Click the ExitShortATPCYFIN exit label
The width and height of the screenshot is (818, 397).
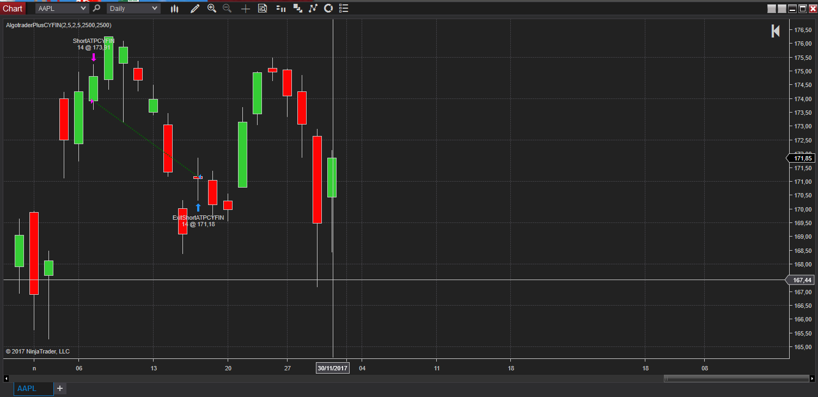tap(198, 218)
